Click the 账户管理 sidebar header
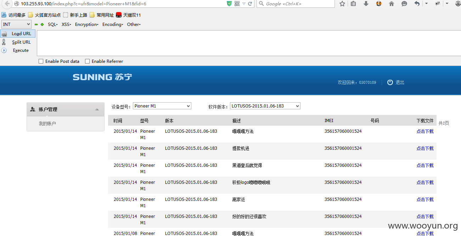 click(66, 109)
